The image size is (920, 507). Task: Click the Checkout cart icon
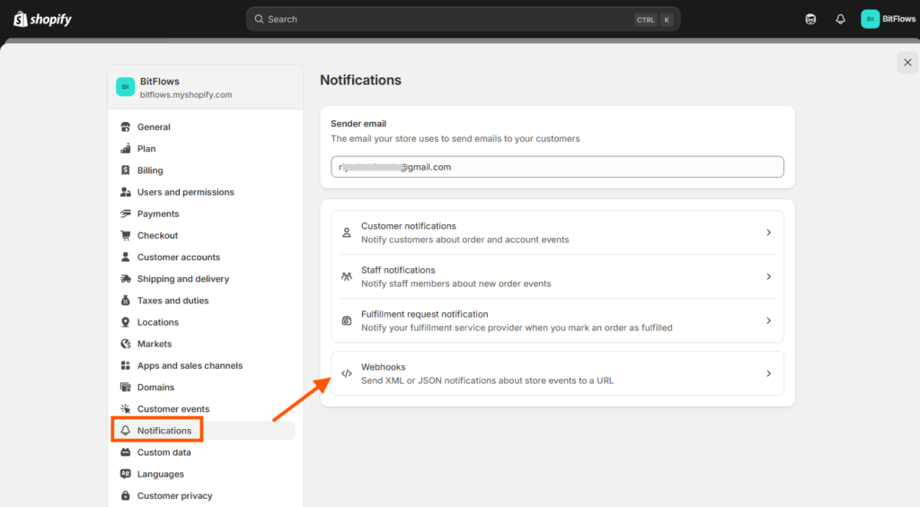[126, 236]
